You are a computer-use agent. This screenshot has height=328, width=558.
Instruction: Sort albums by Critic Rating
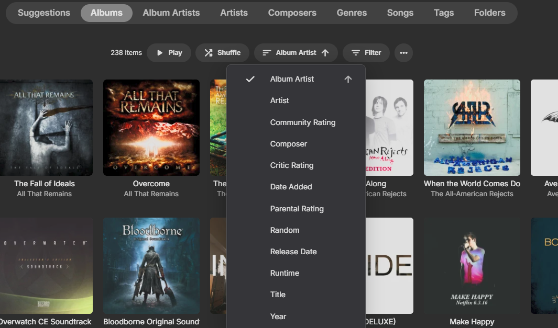click(x=296, y=165)
